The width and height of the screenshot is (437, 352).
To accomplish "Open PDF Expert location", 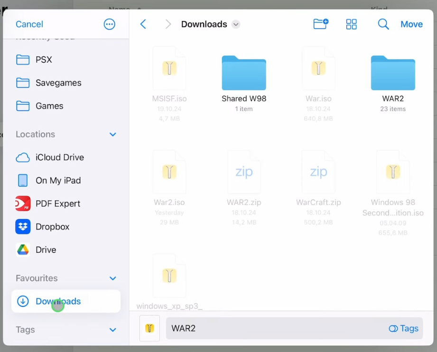I will (66, 204).
